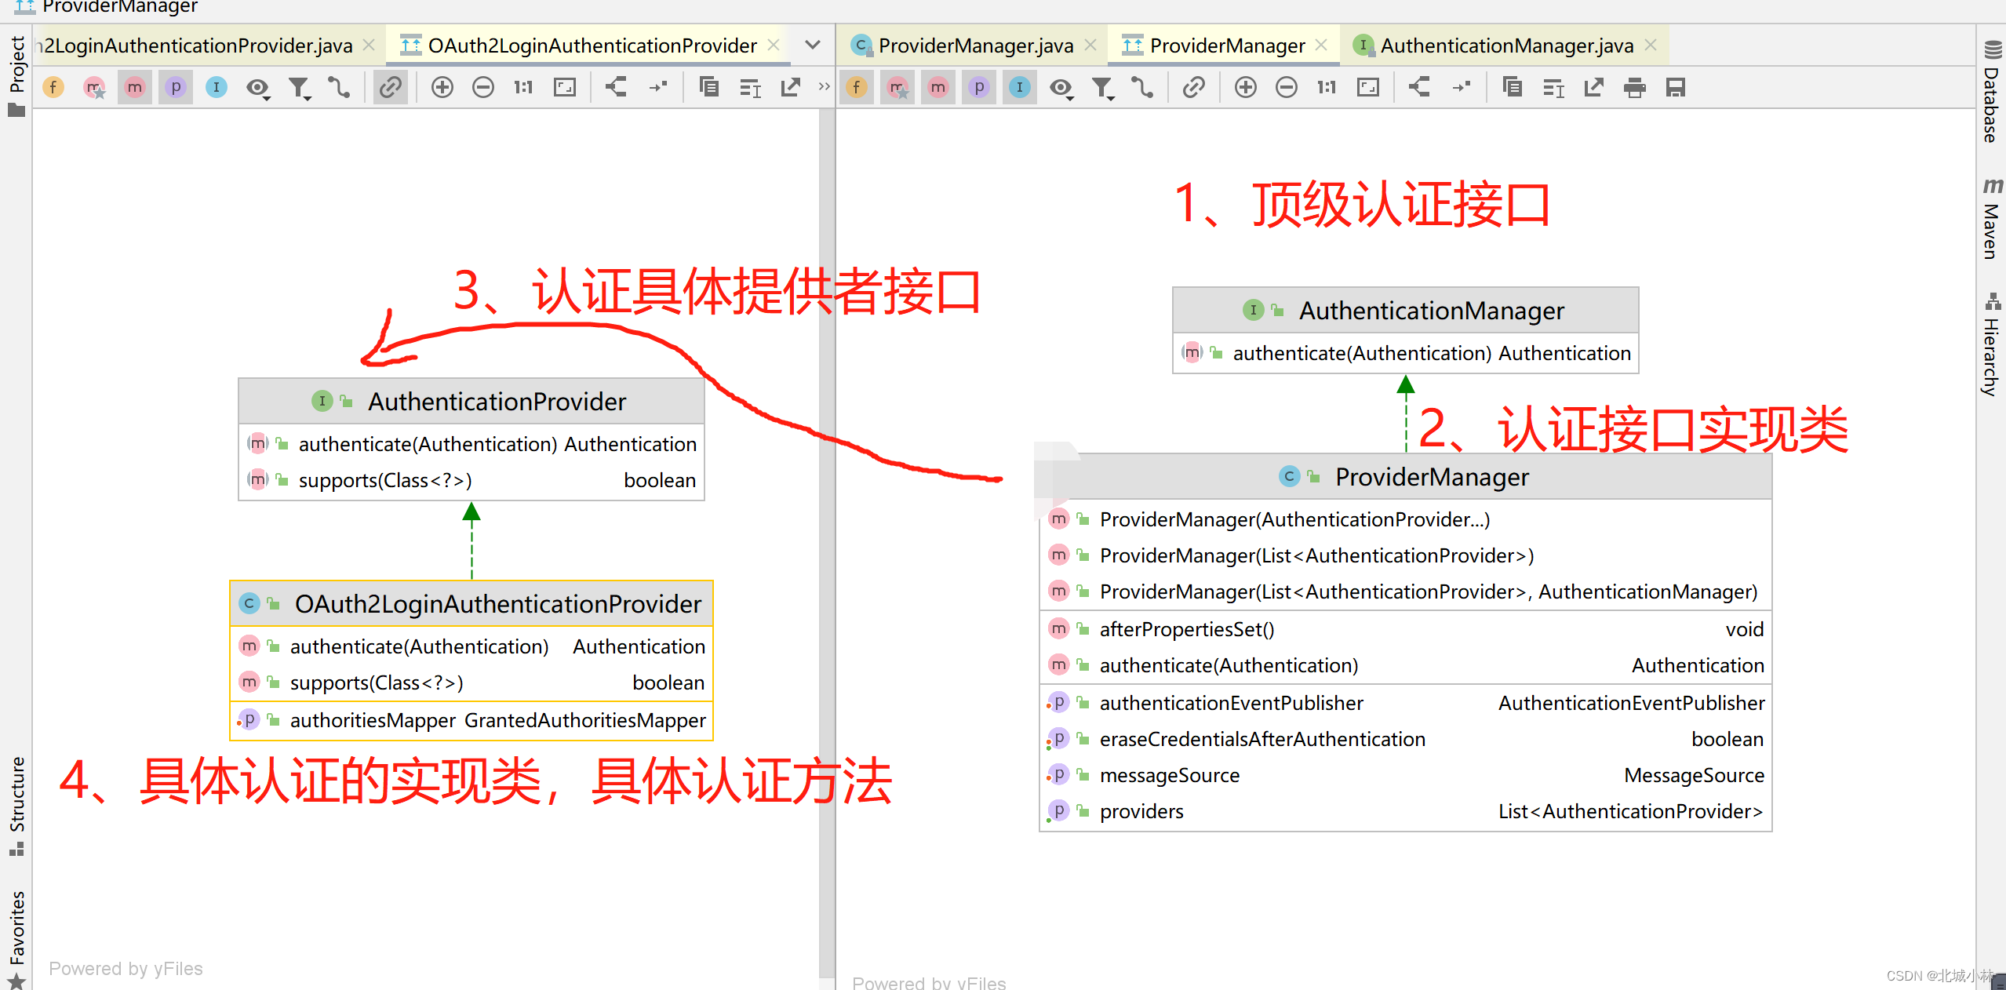Click afterPropertiesSet() method row
The width and height of the screenshot is (2006, 990).
pyautogui.click(x=1405, y=629)
